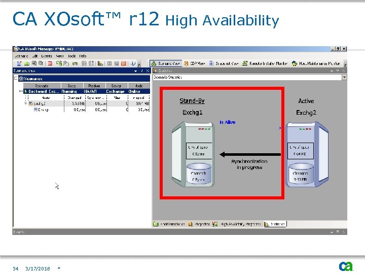Collapse the exchg2 host node
The image size is (365, 274).
click(26, 103)
